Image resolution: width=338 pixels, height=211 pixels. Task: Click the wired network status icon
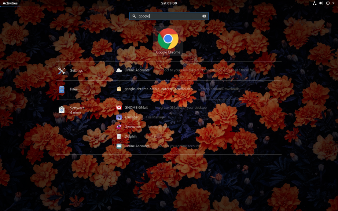(315, 3)
